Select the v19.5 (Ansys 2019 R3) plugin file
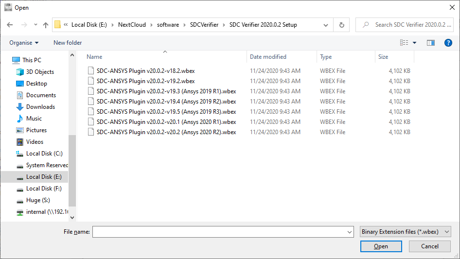Image resolution: width=460 pixels, height=259 pixels. point(166,112)
